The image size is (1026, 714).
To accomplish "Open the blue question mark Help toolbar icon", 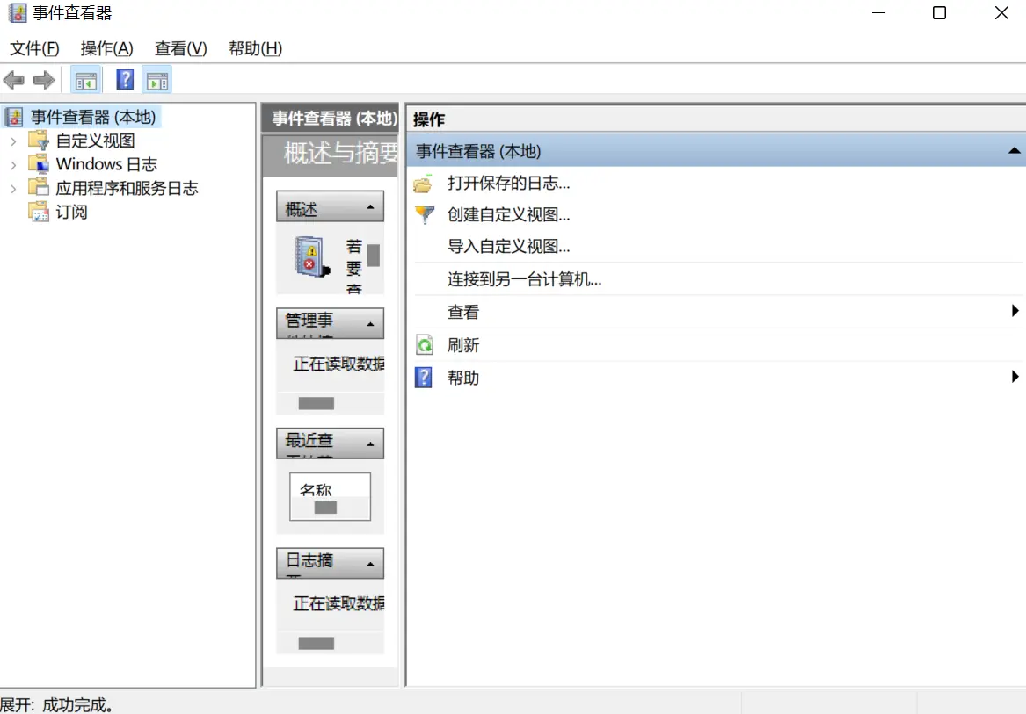I will click(124, 81).
